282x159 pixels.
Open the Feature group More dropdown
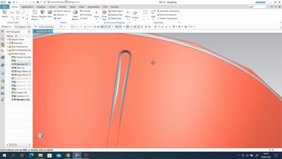tap(96, 15)
